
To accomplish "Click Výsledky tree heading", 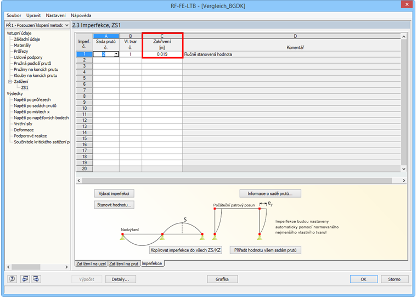I will click(x=15, y=93).
